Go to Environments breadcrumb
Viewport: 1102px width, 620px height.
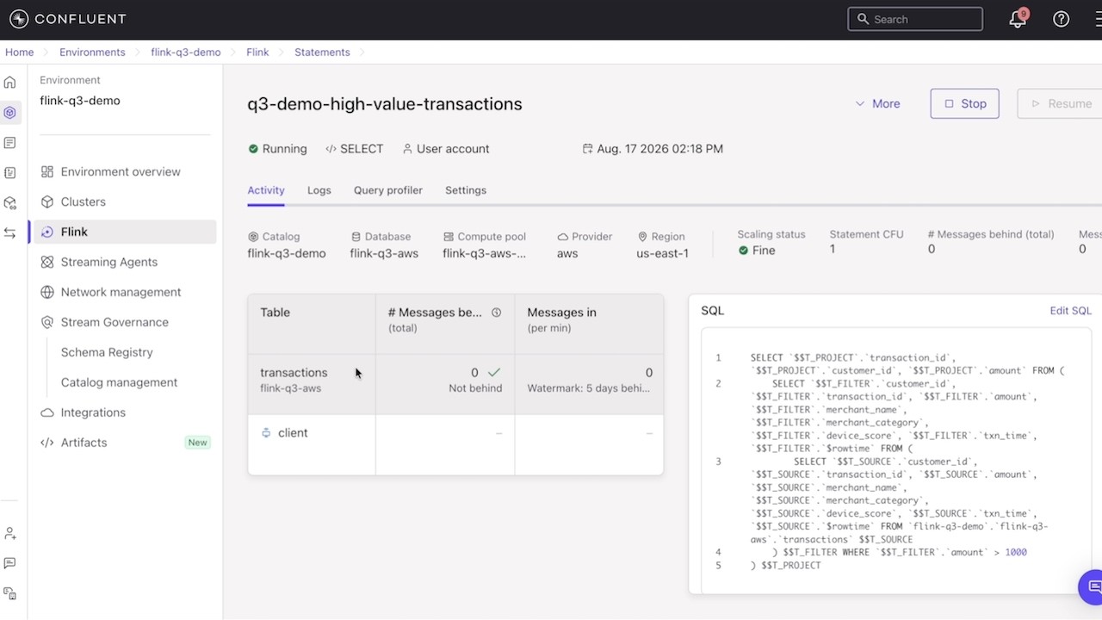point(92,53)
